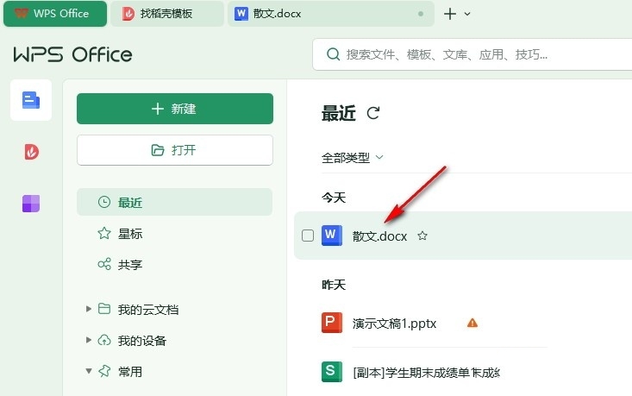Image resolution: width=632 pixels, height=396 pixels.
Task: Switch to the 找稻壳模板 tab
Action: [167, 14]
